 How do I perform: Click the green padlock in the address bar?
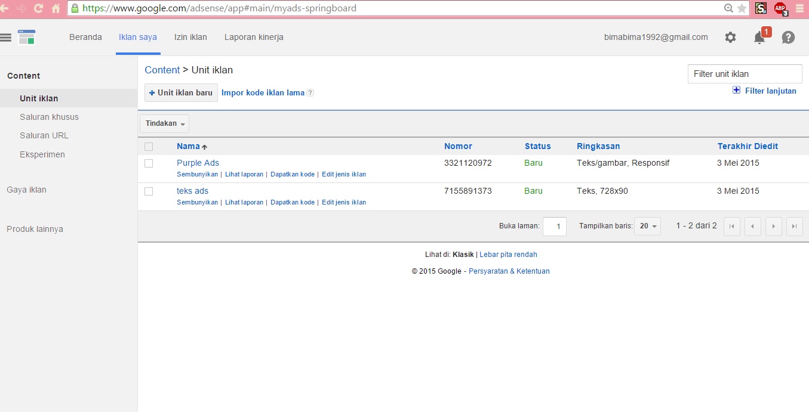click(75, 8)
